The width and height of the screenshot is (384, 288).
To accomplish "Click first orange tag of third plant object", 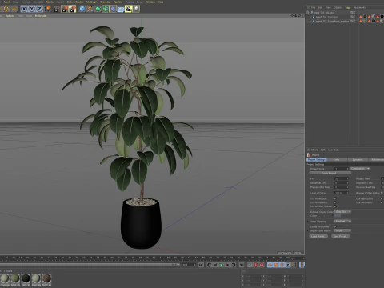I will coord(361,21).
